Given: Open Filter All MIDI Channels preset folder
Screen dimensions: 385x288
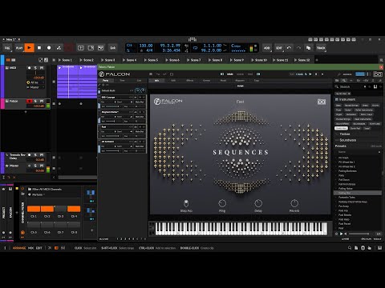Looking at the screenshot, I should [30, 189].
